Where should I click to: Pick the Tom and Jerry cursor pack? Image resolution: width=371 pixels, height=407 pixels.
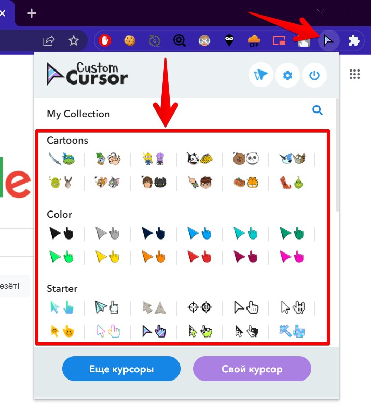(x=107, y=182)
